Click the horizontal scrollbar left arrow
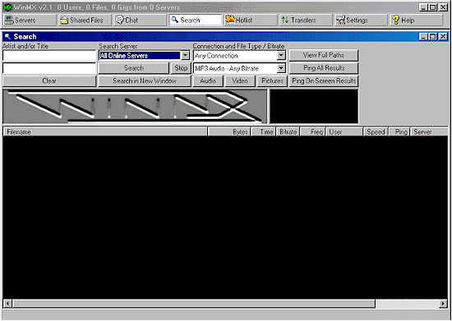The width and height of the screenshot is (452, 321). coord(7,304)
